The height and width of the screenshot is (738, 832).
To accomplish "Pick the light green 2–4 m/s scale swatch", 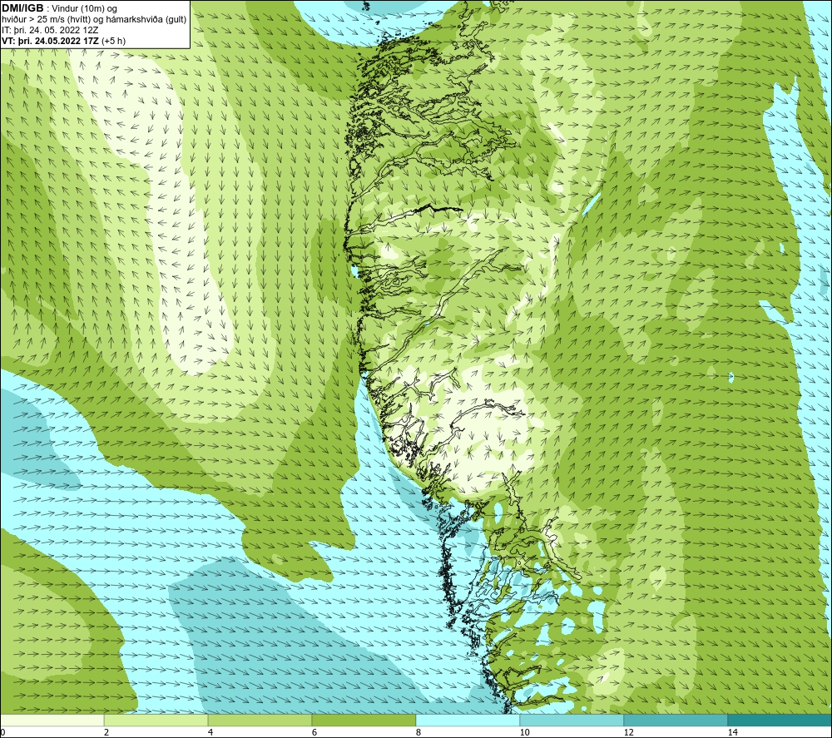I will tap(156, 720).
